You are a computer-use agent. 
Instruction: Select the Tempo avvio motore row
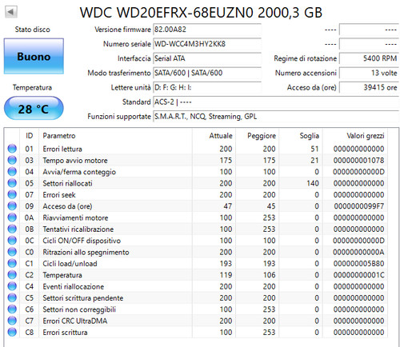196,160
